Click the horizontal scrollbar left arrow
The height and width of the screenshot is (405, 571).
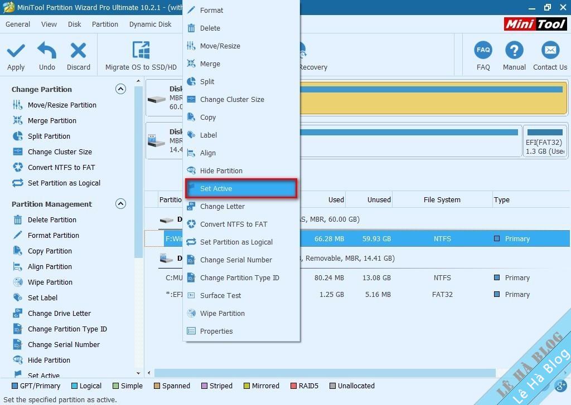point(149,373)
